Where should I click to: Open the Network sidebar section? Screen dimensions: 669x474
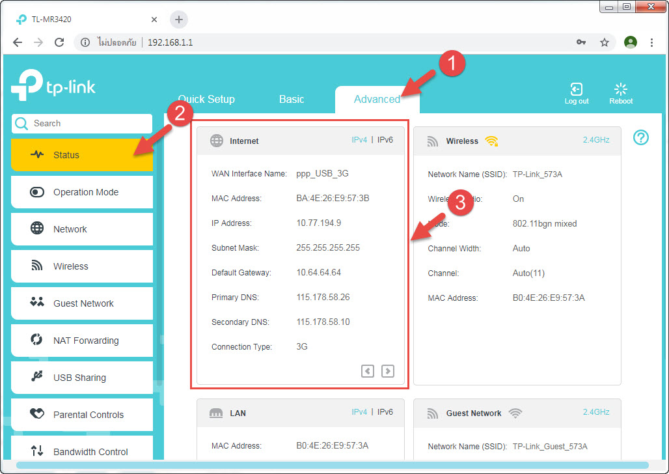82,229
